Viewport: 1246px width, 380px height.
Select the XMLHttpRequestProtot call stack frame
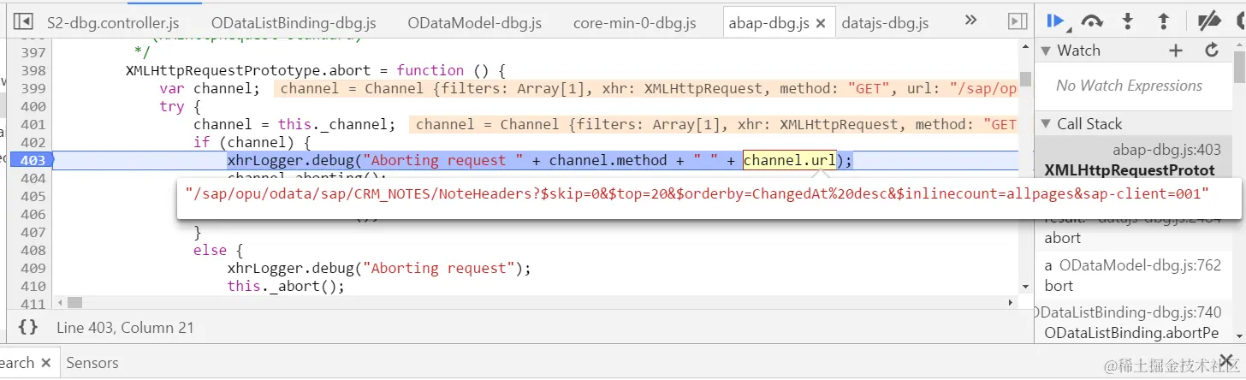coord(1135,160)
